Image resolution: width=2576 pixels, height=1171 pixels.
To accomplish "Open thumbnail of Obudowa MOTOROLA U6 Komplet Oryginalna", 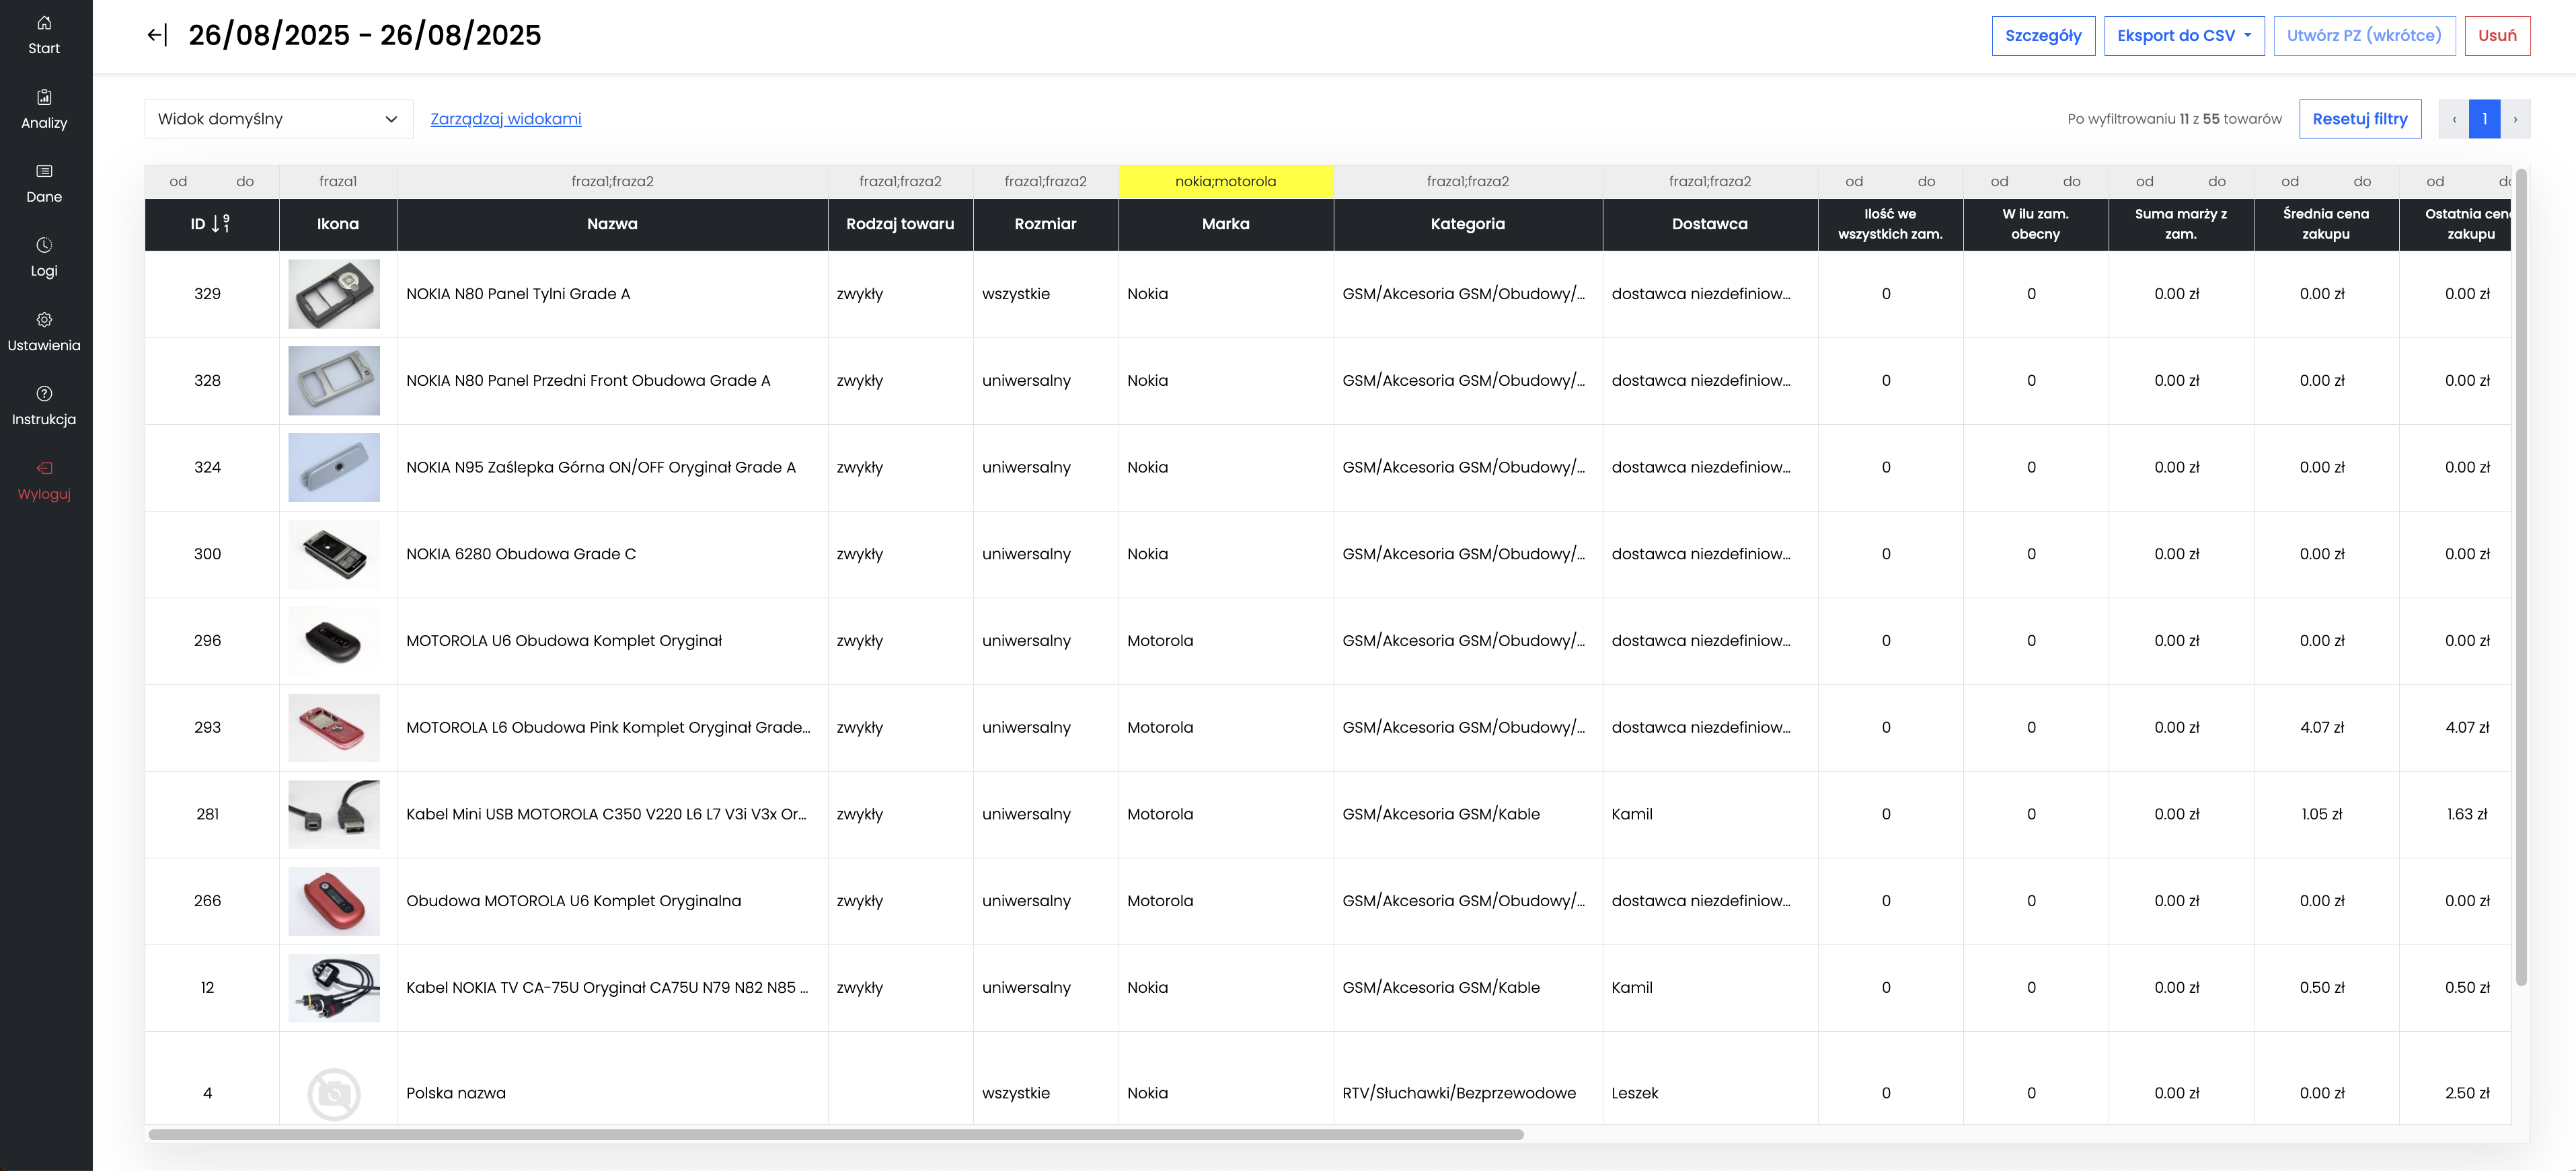I will click(334, 901).
